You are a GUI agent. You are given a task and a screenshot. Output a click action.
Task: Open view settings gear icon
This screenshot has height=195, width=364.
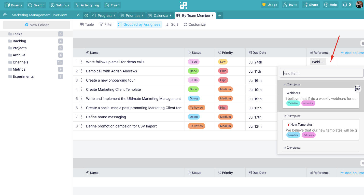click(86, 16)
